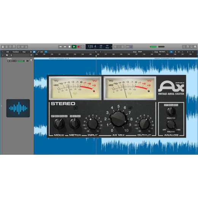Toggle the Replace mode button
Viewport: 198px width, 198px height.
click(115, 47)
